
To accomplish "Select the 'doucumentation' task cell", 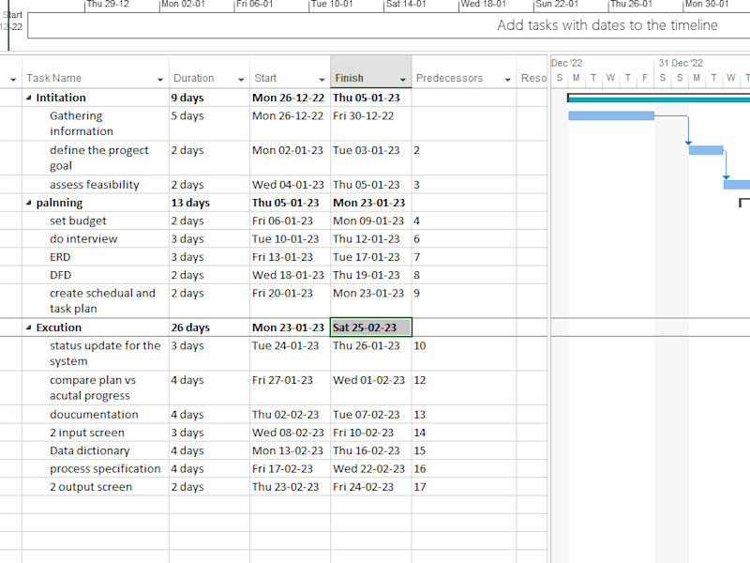I will pos(96,415).
